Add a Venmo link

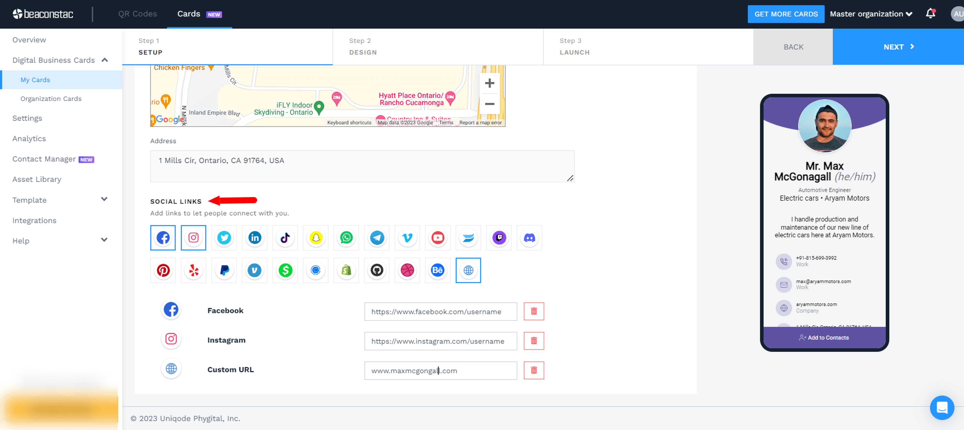point(255,270)
